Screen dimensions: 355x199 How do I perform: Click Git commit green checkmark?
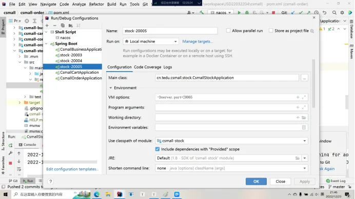301,13
